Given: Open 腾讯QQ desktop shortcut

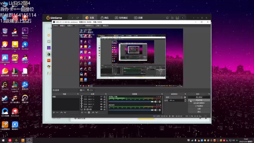Looking at the screenshot, I should coord(15,32).
